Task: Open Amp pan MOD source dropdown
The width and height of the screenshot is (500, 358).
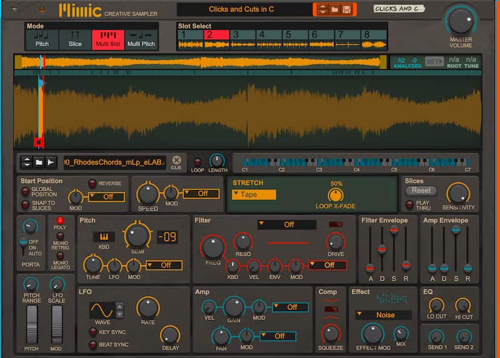Action: [277, 336]
